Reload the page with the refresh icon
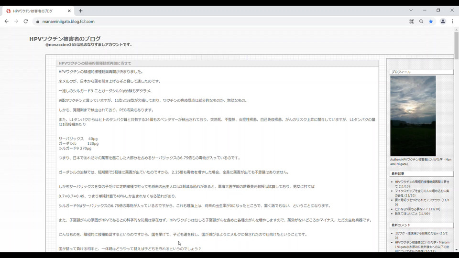The width and height of the screenshot is (459, 258). [x=26, y=21]
